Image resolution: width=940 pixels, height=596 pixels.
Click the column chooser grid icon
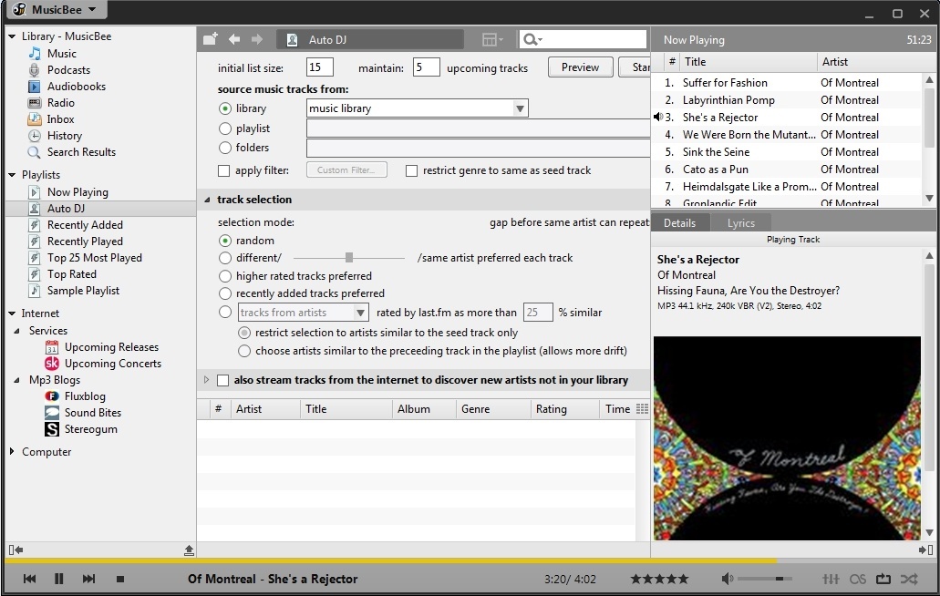point(642,408)
